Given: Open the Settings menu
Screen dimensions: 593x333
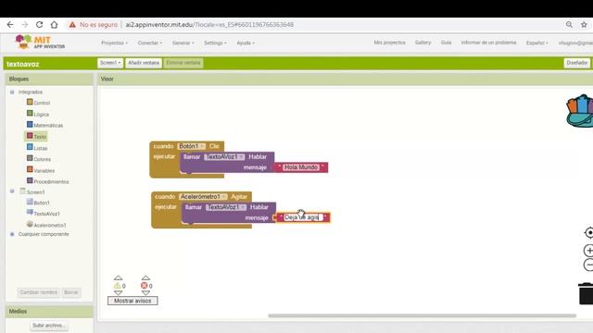Looking at the screenshot, I should point(215,43).
